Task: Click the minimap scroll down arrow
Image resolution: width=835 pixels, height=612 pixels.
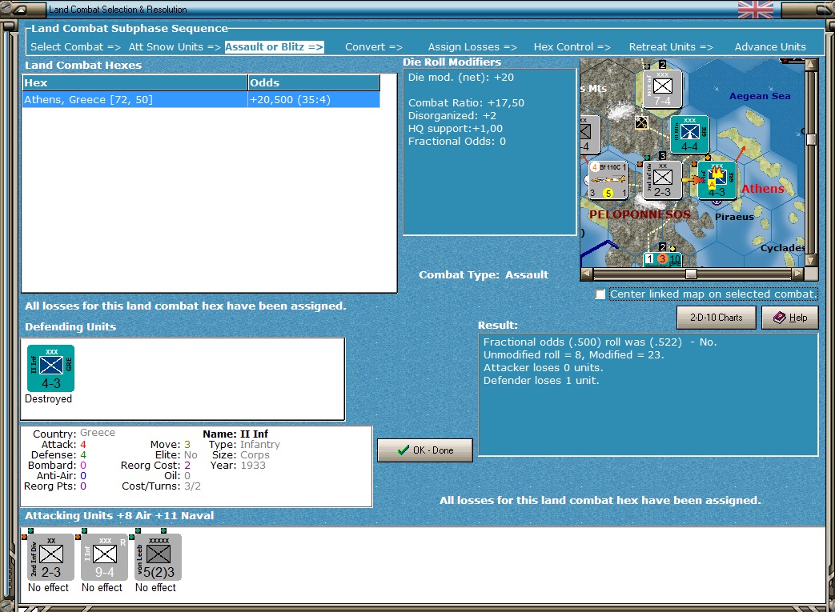Action: 811,261
